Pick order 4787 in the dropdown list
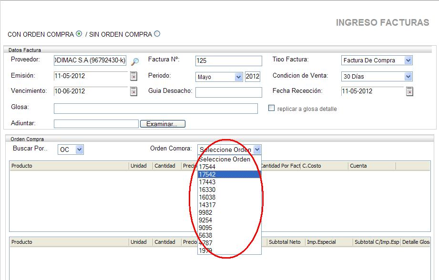This screenshot has height=280, width=439. [x=229, y=243]
